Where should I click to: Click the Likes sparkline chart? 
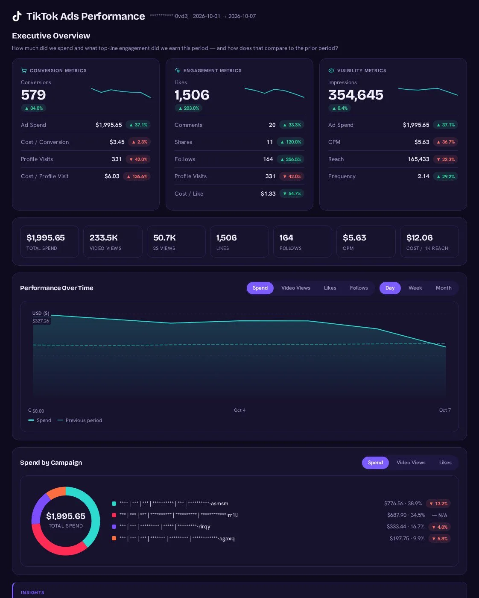point(275,92)
